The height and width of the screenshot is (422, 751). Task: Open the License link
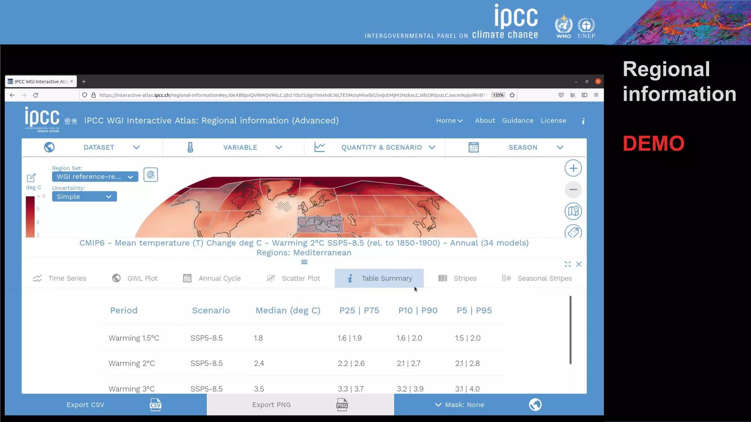[x=553, y=121]
